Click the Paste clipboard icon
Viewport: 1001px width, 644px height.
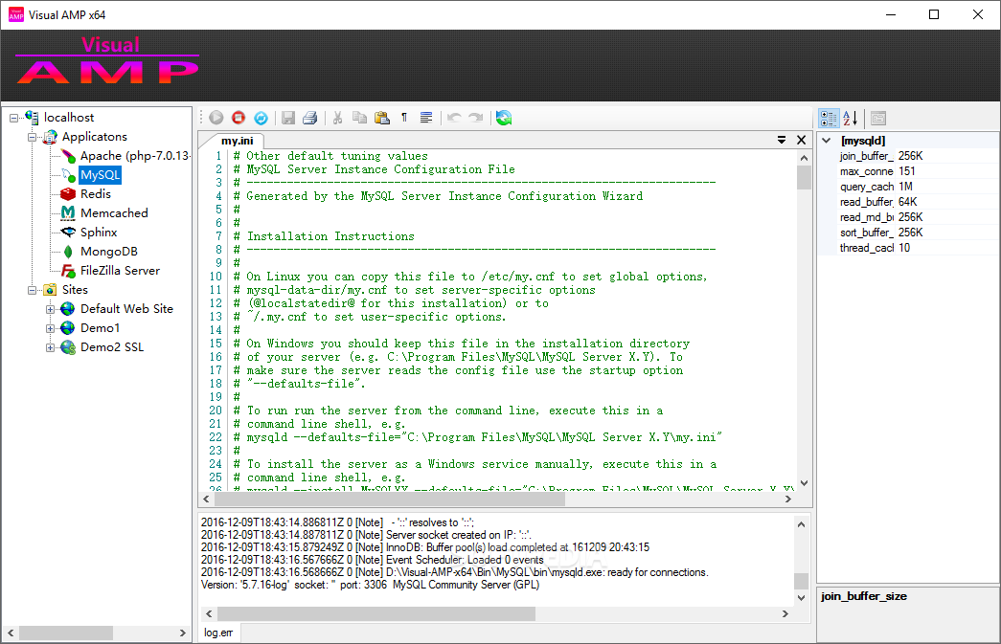coord(382,118)
